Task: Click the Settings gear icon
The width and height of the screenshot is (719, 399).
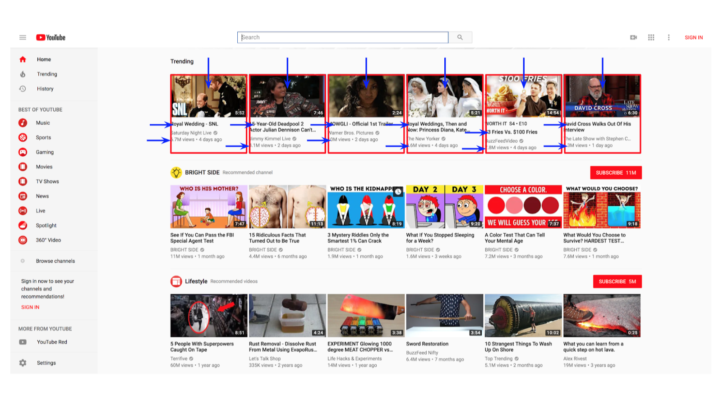Action: (23, 363)
